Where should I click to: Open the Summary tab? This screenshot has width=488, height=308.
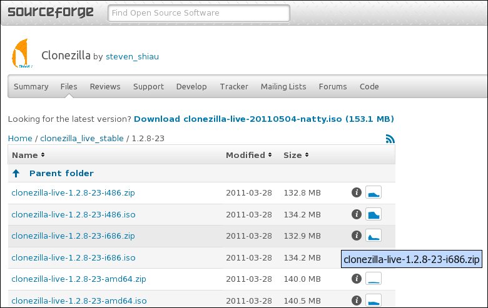(31, 86)
